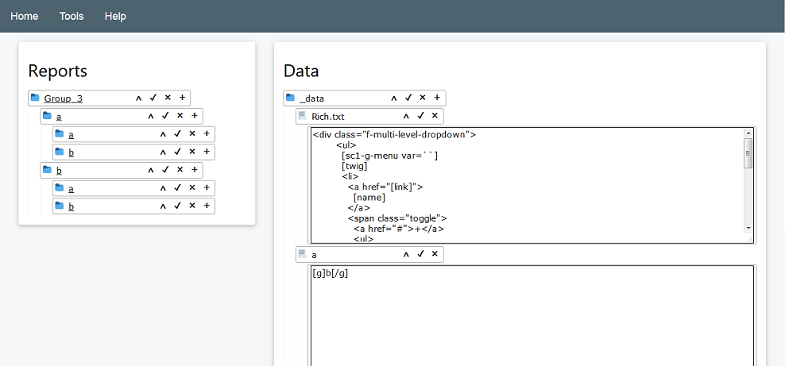
Task: Click caret on subfolder a inside folder a
Action: coord(163,134)
